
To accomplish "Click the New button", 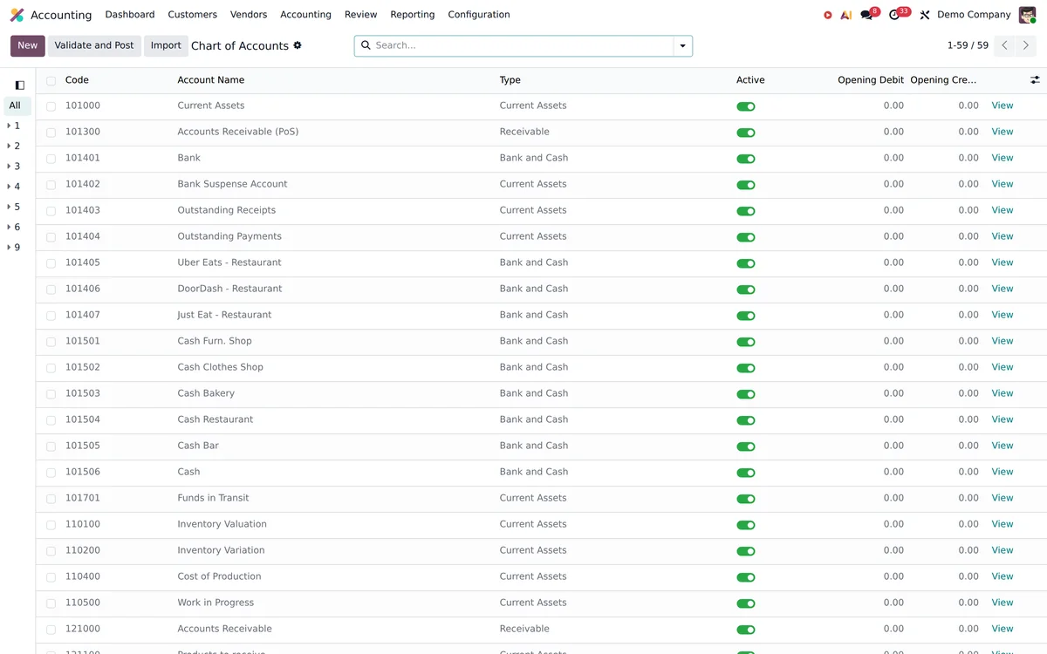I will click(28, 45).
